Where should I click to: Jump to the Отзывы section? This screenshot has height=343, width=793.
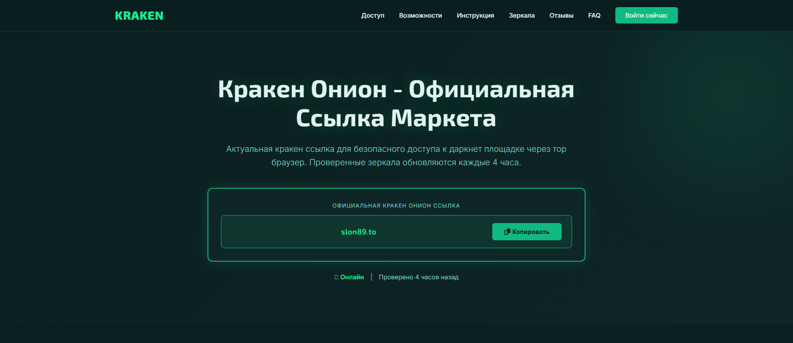561,16
